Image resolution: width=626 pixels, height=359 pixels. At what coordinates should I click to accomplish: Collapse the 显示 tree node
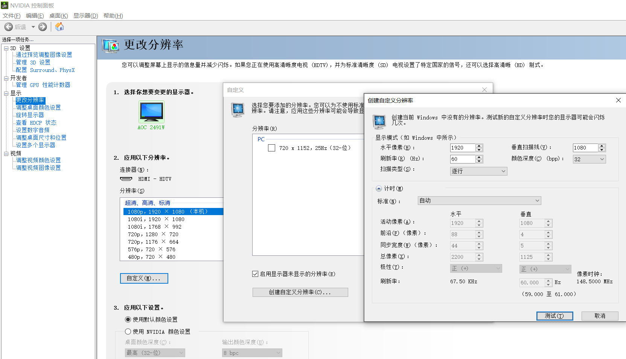coord(6,93)
